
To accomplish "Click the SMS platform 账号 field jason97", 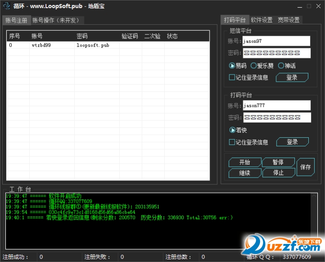I will click(x=276, y=41).
